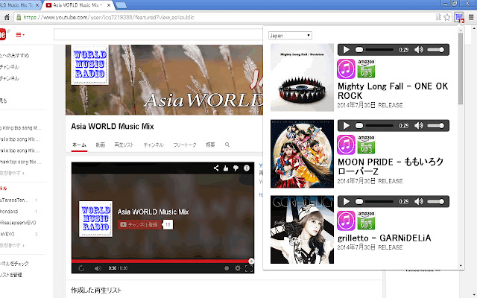This screenshot has height=298, width=477.
Task: Mute the MOON PRIDE audio player
Action: tap(419, 125)
